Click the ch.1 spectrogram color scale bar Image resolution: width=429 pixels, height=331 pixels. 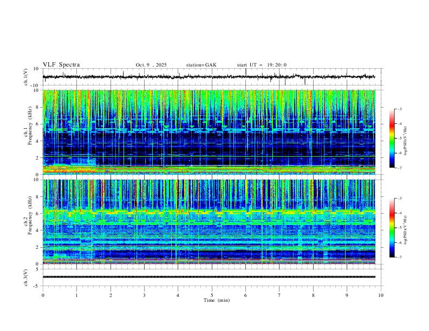tap(392, 138)
